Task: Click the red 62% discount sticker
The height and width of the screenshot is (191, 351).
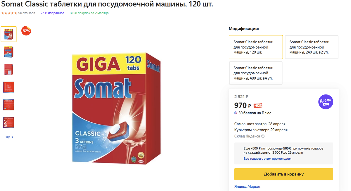Action: point(26,31)
